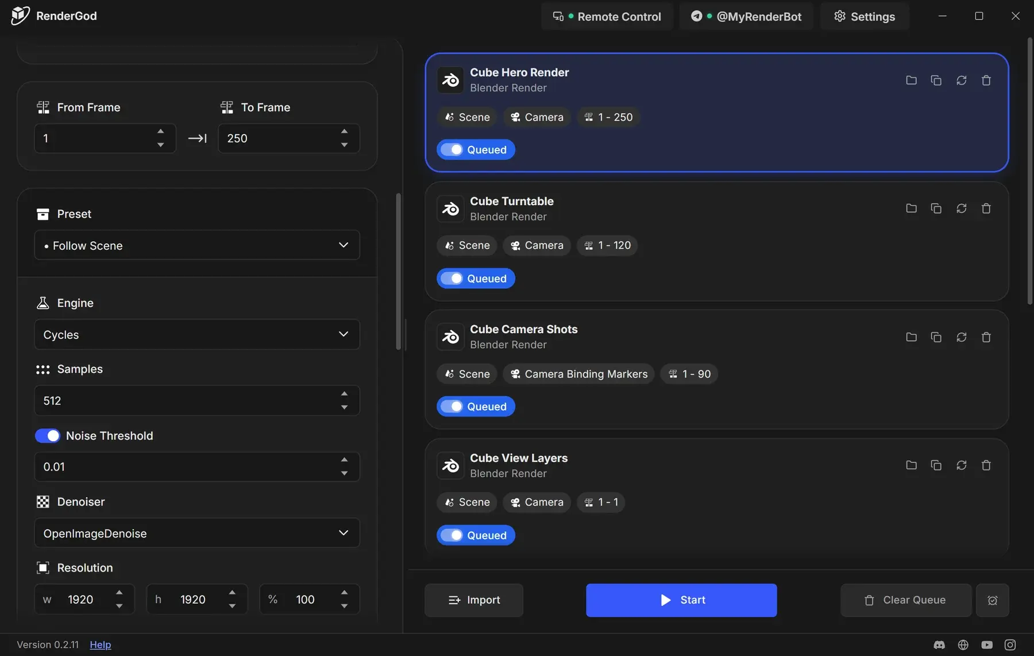
Task: Refresh the Cube Hero Render job
Action: point(961,80)
